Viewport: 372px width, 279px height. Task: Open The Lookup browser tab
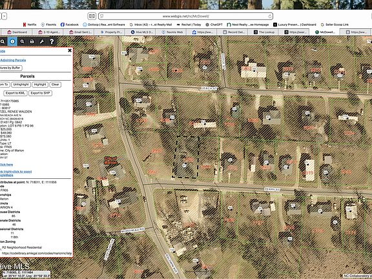tap(264, 32)
